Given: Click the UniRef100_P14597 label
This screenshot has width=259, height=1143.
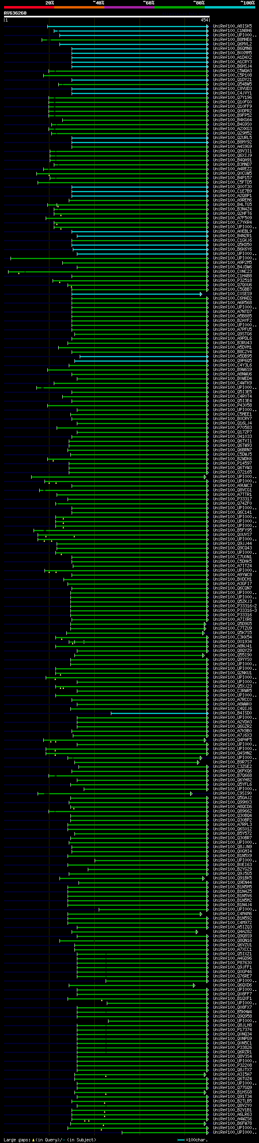Looking at the screenshot, I should tap(232, 463).
